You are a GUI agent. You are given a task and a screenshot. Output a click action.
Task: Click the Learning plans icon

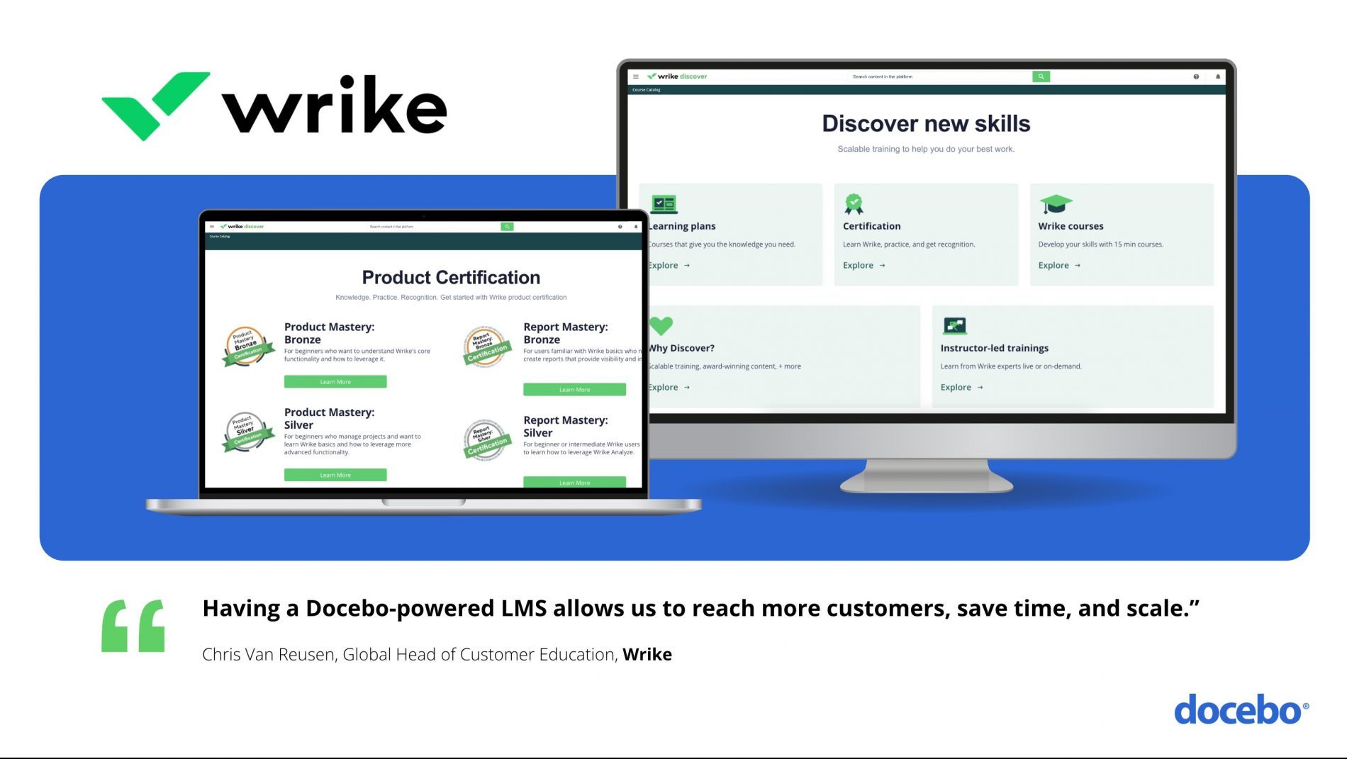[x=664, y=204]
